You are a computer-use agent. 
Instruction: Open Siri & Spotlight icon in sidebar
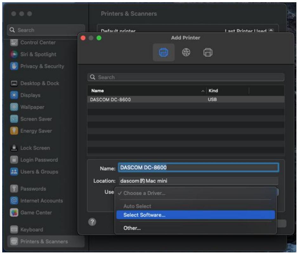pyautogui.click(x=14, y=54)
